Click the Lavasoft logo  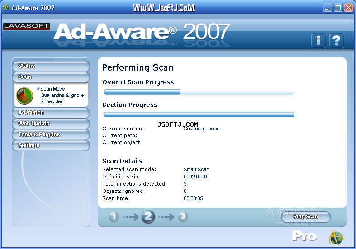tap(26, 26)
